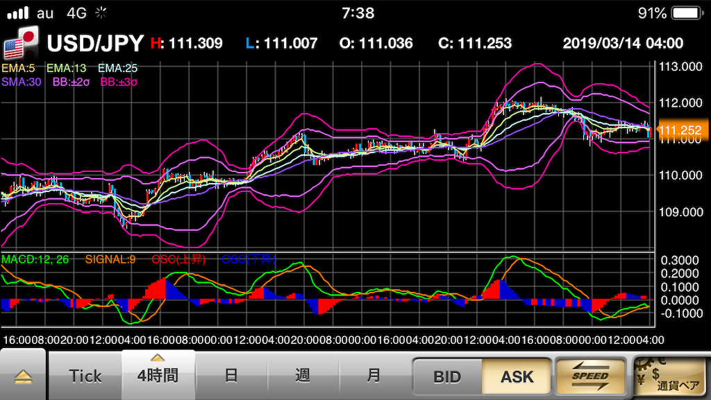Tap the open price O: 111.036
The width and height of the screenshot is (711, 400).
[x=376, y=44]
